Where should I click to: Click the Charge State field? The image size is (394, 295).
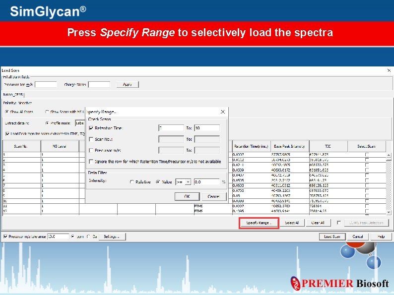click(99, 85)
